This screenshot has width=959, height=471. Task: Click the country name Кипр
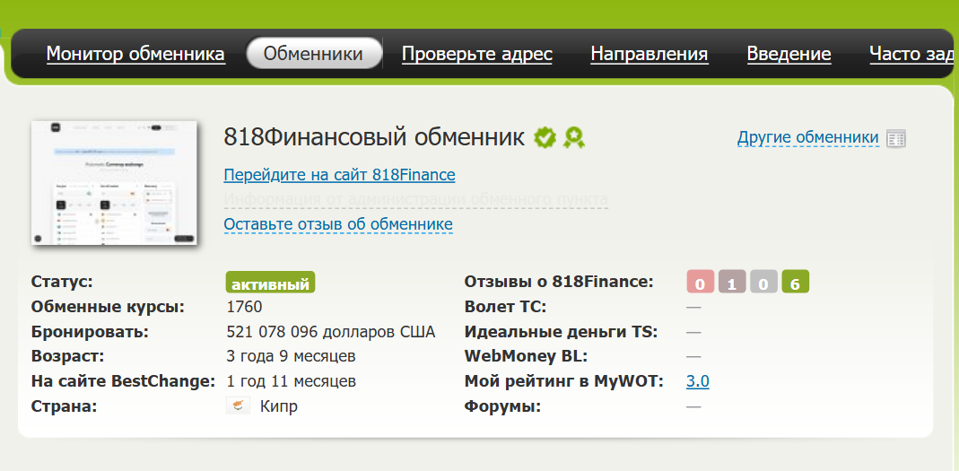[x=279, y=406]
